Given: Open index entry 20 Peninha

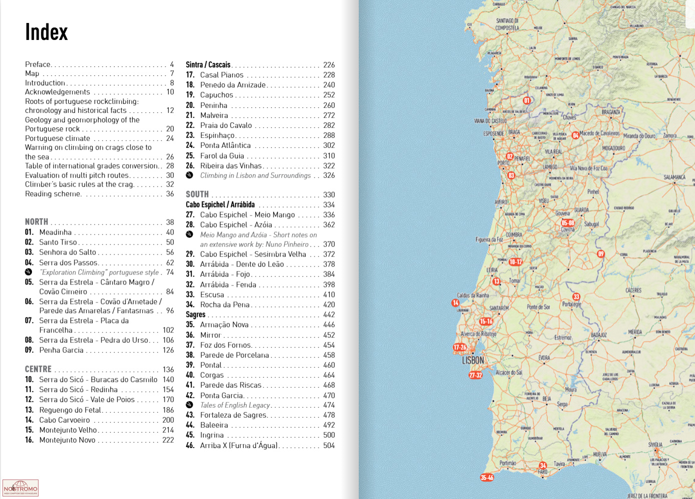Looking at the screenshot, I should pyautogui.click(x=214, y=105).
